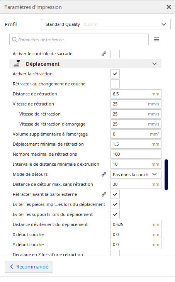Switch to Recommandé settings view

coord(29,267)
